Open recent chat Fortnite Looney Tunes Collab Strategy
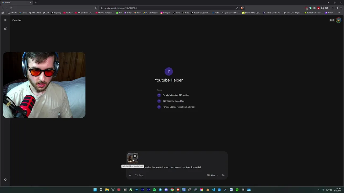344x193 pixels. (x=179, y=107)
